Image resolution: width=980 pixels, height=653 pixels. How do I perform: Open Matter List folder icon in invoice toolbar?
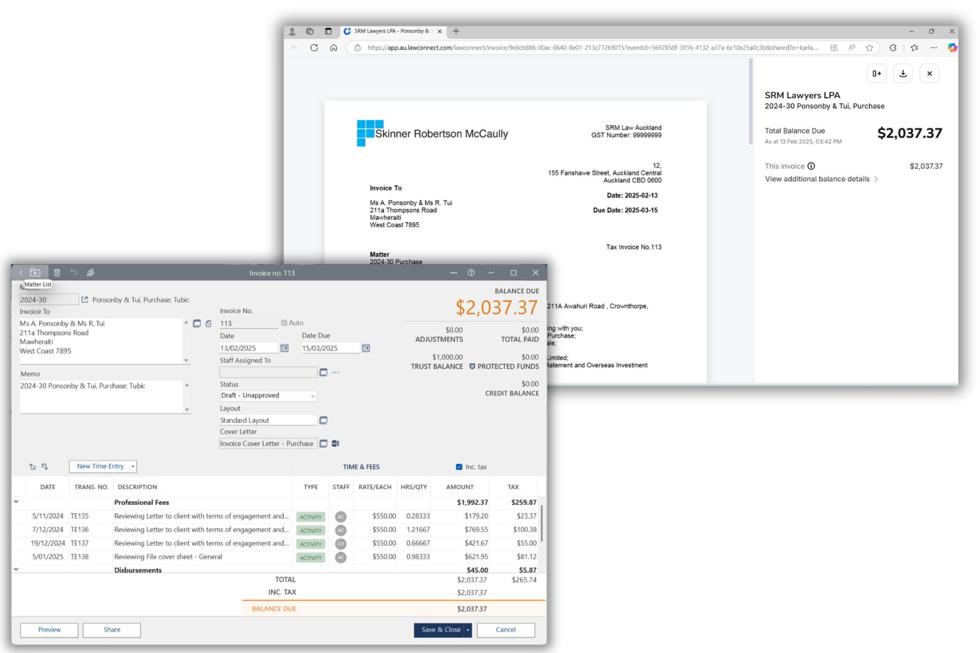pyautogui.click(x=35, y=273)
